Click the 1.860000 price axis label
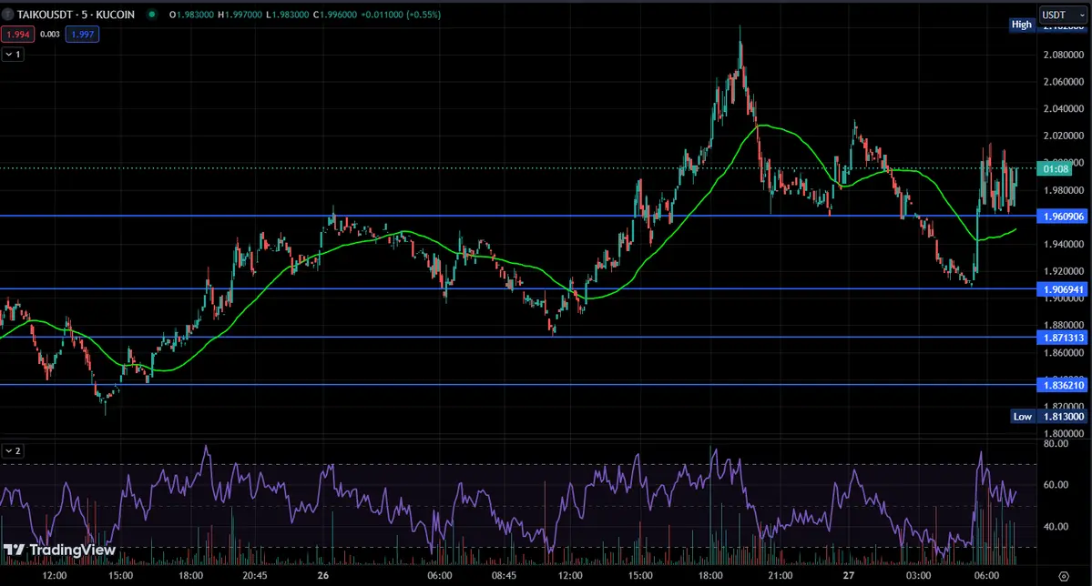Image resolution: width=1092 pixels, height=586 pixels. [1064, 353]
